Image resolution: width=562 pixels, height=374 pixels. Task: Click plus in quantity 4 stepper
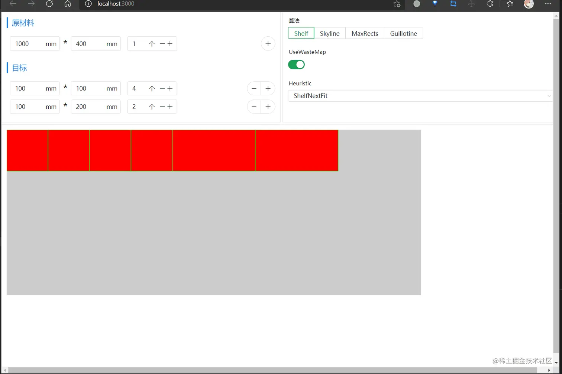coord(170,88)
